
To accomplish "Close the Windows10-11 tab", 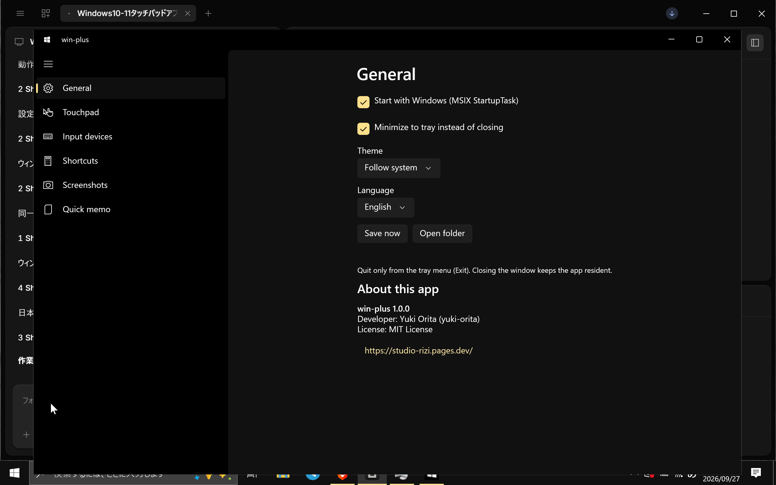I will click(188, 13).
